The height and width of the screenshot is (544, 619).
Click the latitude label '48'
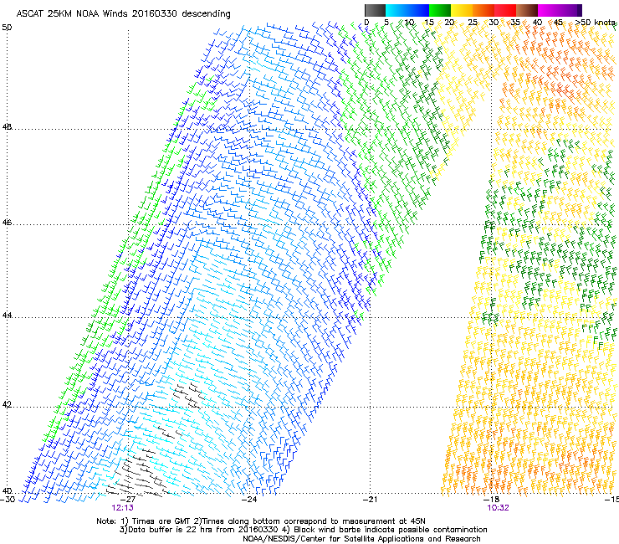click(x=7, y=127)
